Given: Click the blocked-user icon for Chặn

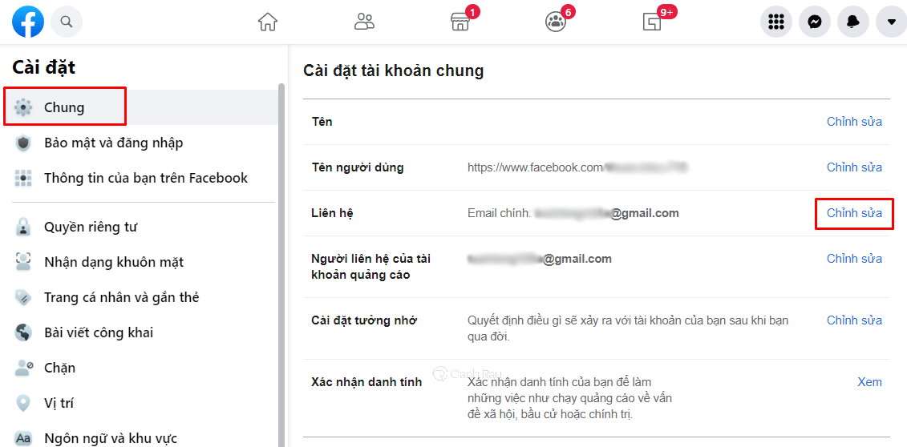Looking at the screenshot, I should pos(23,368).
